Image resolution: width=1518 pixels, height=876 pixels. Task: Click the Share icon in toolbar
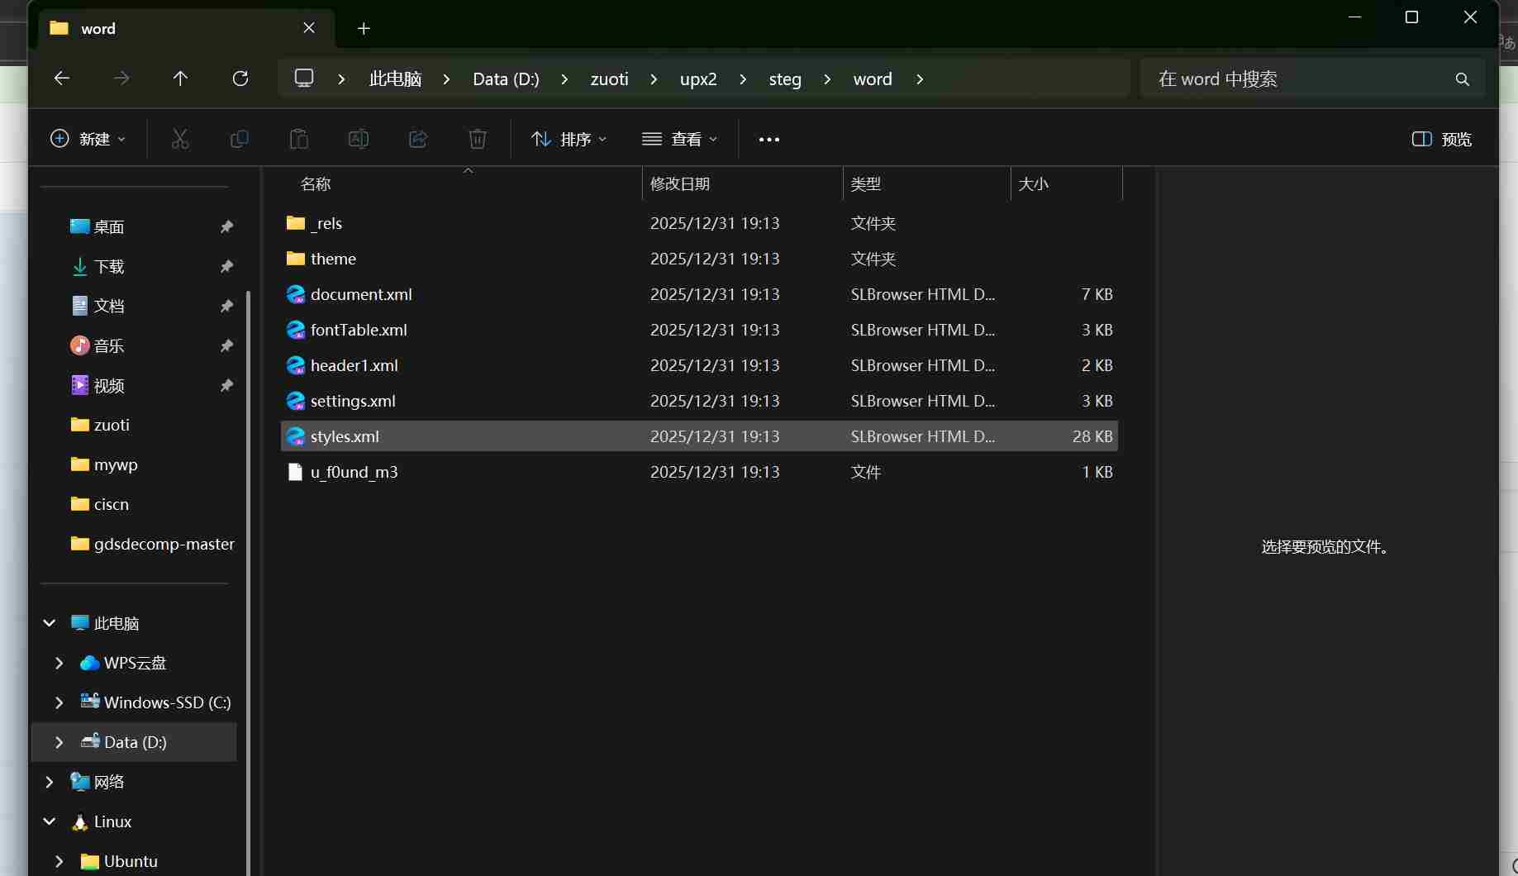point(418,139)
